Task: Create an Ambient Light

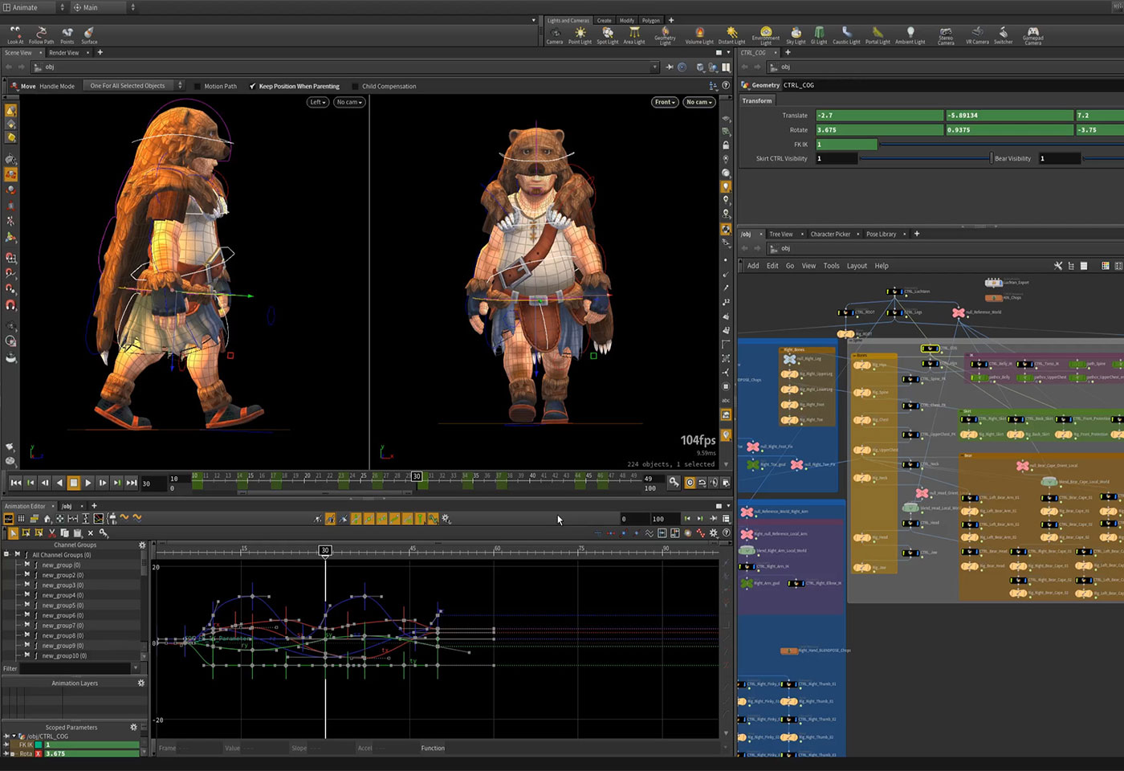Action: tap(910, 35)
